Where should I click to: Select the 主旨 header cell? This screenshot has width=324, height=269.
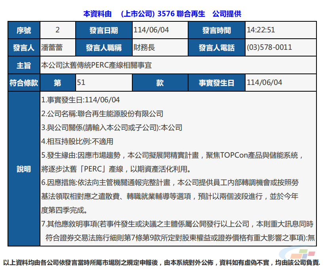(24, 65)
